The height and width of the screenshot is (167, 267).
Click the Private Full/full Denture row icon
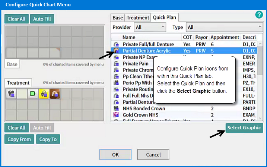point(116,44)
